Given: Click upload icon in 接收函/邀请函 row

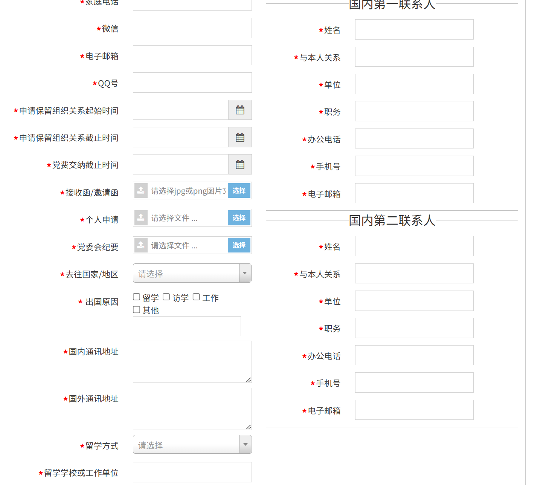Looking at the screenshot, I should (141, 191).
